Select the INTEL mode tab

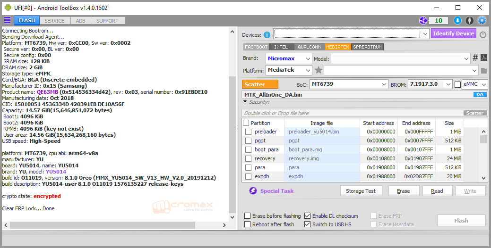281,47
